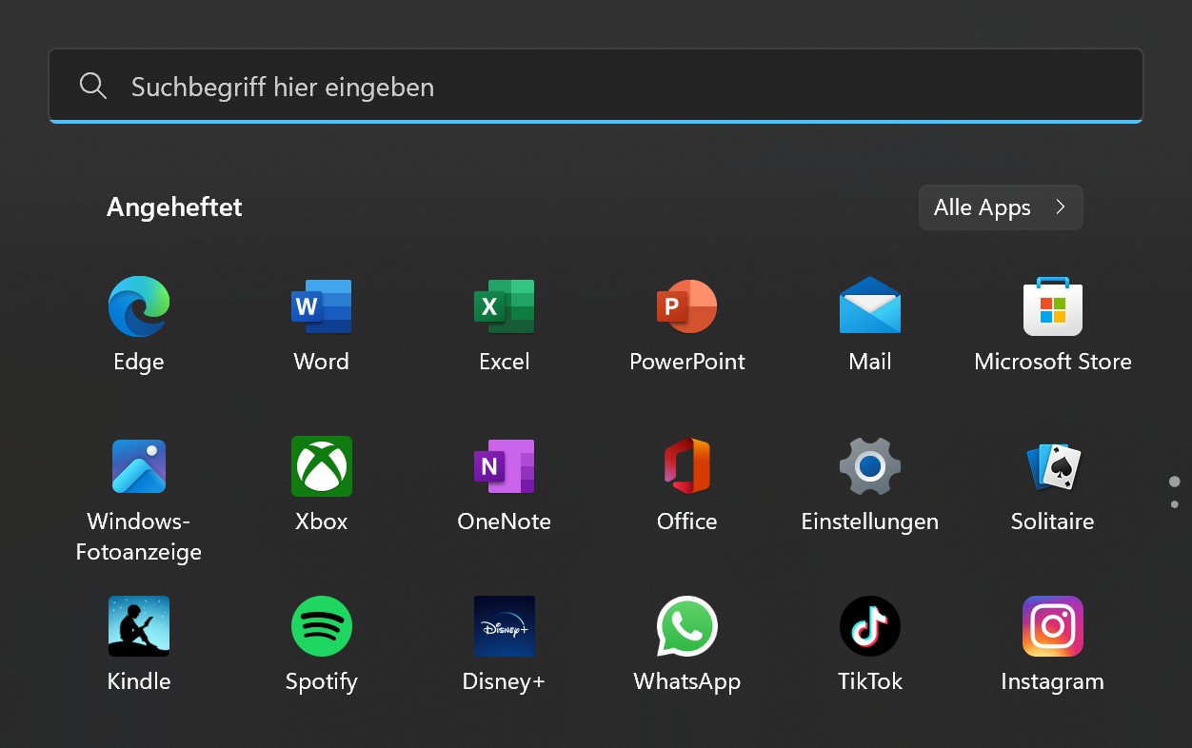Open the Mail app
1192x748 pixels.
870,306
